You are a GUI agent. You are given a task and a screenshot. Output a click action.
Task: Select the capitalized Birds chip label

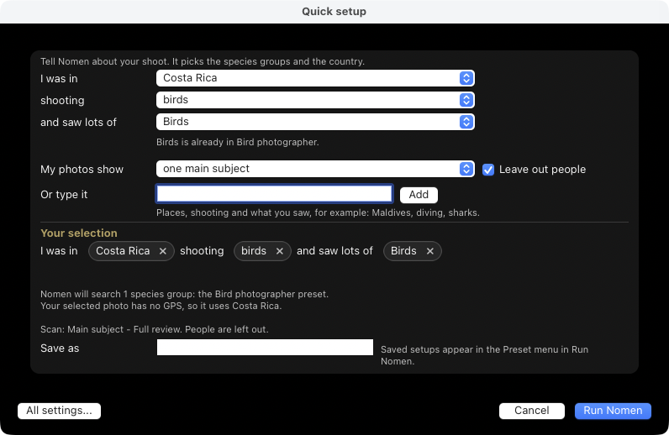403,251
